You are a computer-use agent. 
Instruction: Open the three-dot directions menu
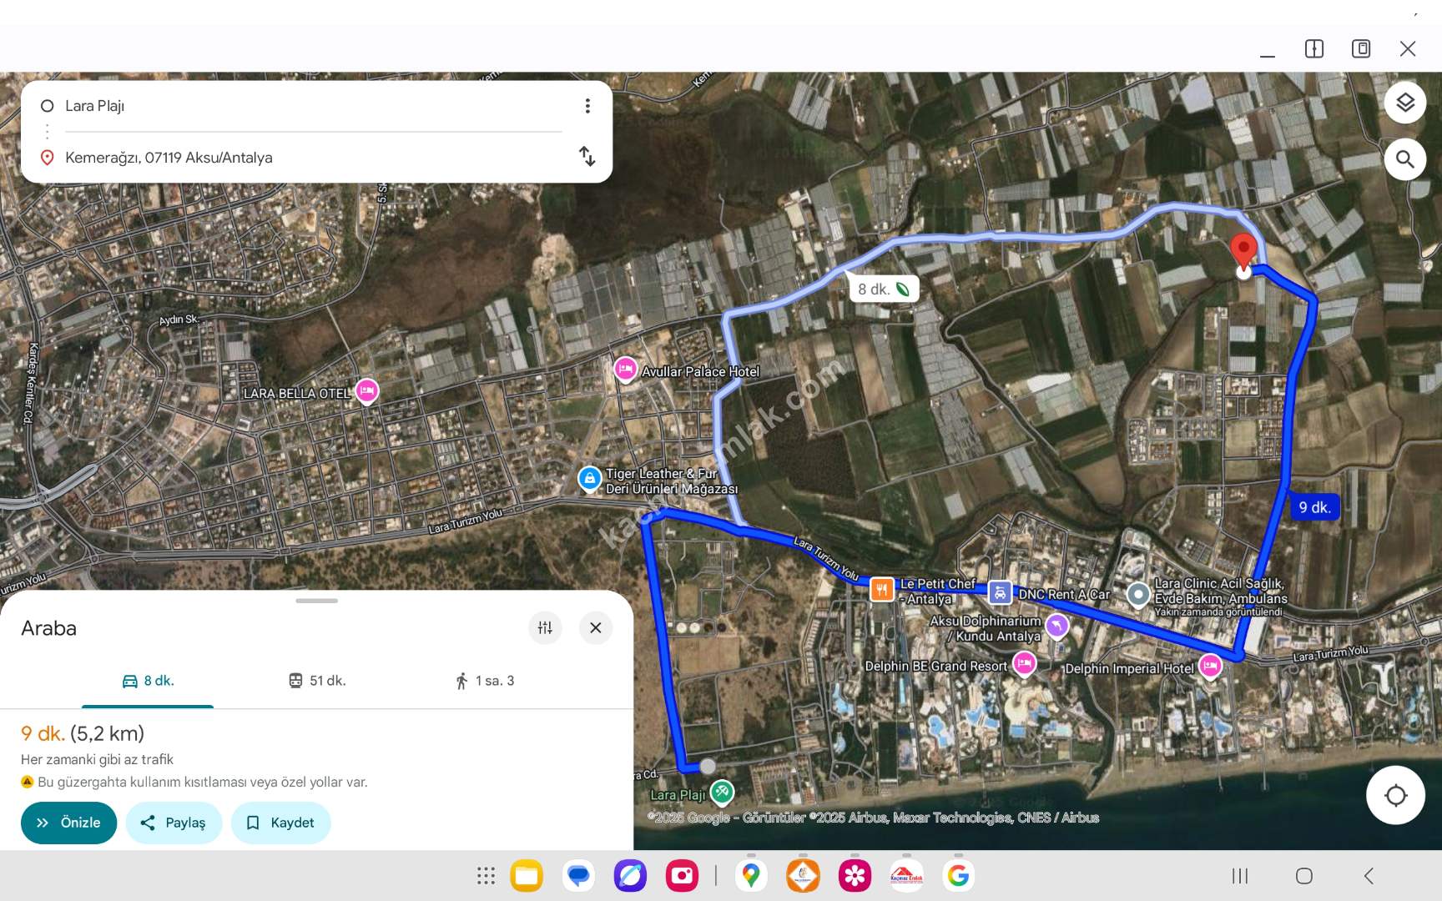587,106
